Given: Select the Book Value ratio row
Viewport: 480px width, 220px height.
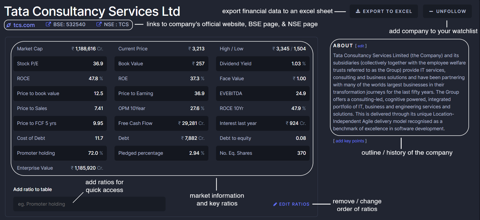Looking at the screenshot, I should click(x=161, y=64).
